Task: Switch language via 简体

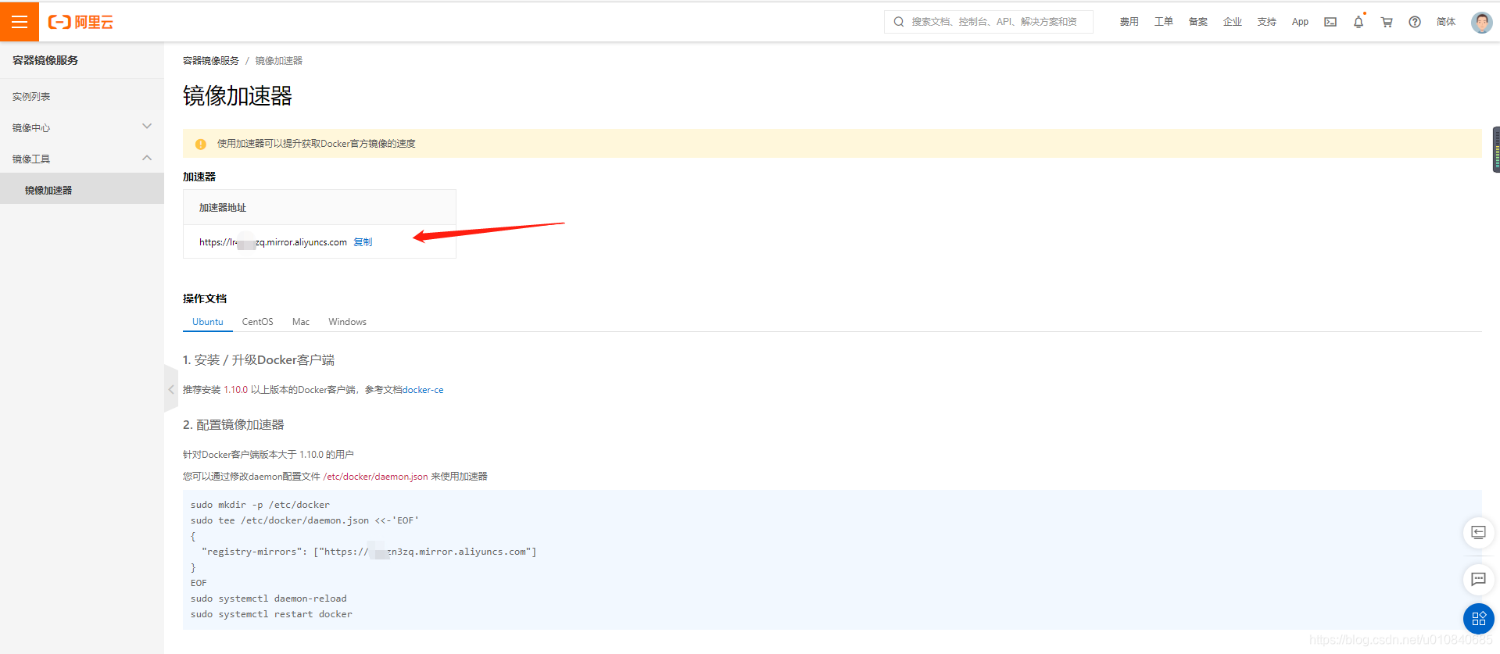Action: (x=1445, y=22)
